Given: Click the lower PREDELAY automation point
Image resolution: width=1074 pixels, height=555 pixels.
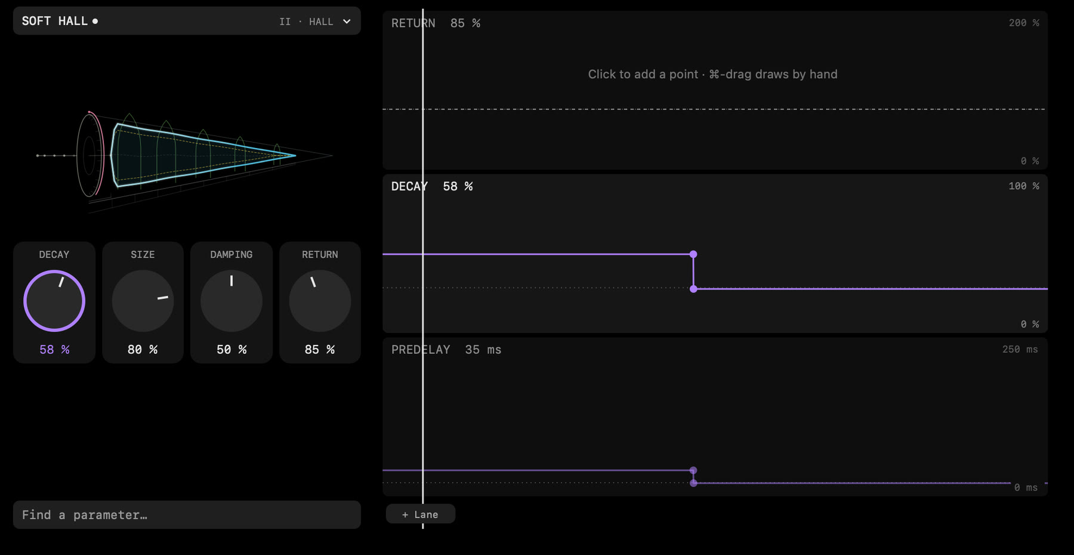Looking at the screenshot, I should (693, 483).
